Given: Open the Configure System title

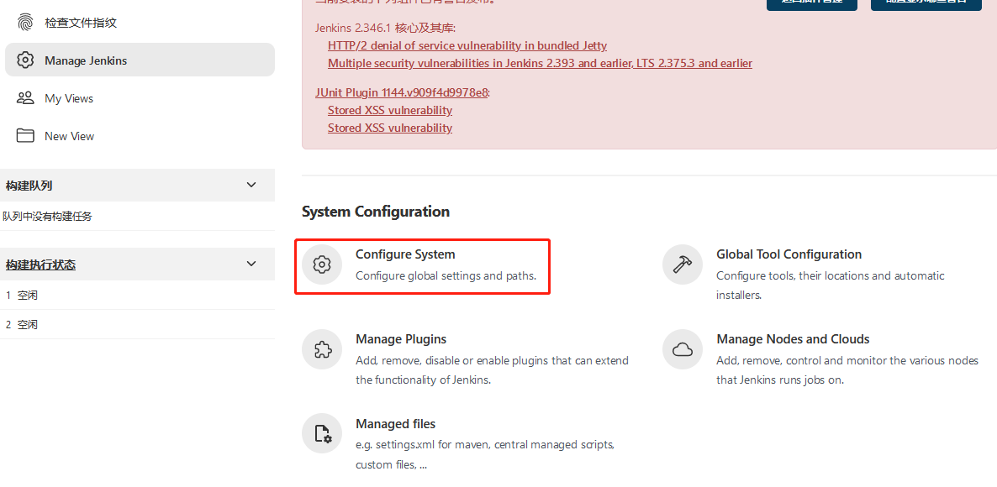Looking at the screenshot, I should click(405, 254).
